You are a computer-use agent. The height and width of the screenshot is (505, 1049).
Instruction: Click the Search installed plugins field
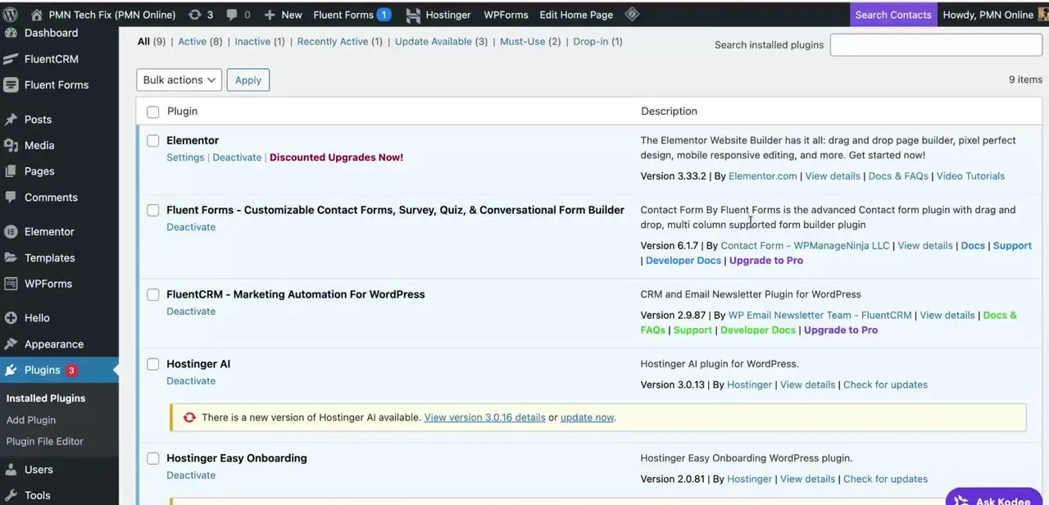click(x=936, y=45)
